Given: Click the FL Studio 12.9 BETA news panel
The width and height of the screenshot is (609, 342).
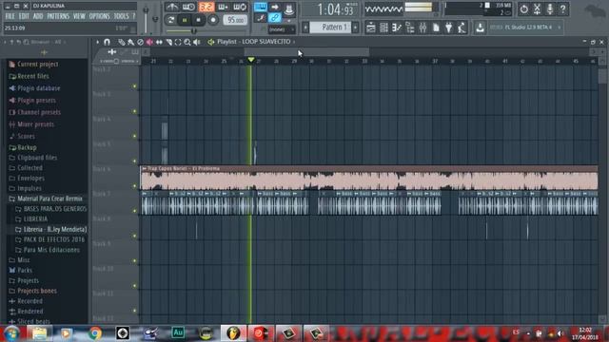Looking at the screenshot, I should [x=525, y=28].
